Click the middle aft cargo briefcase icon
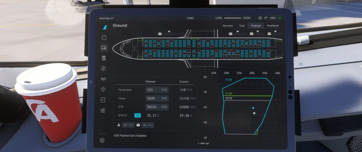Viewport: 362px width, 152px height. [x=252, y=34]
